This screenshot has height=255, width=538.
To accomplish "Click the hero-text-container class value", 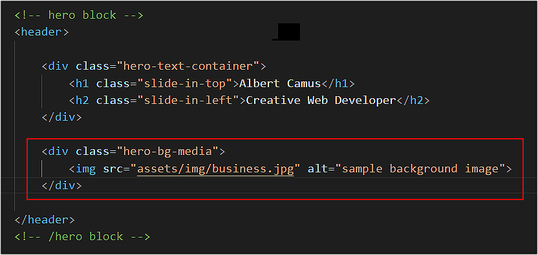I will pyautogui.click(x=188, y=66).
